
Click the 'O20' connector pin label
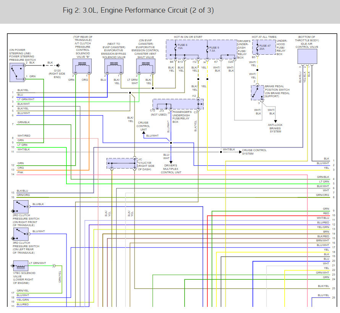tap(231, 62)
